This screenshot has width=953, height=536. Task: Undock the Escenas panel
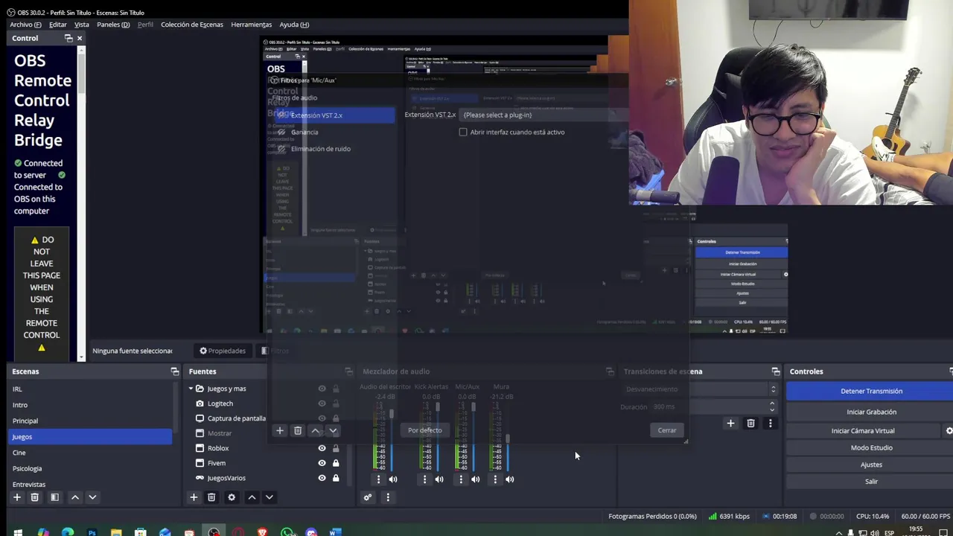(x=175, y=371)
